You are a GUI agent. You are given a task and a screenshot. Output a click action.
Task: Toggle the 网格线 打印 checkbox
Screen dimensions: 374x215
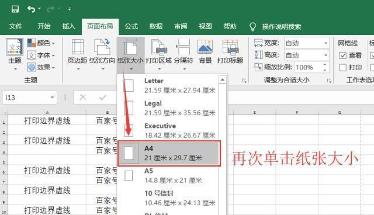(343, 68)
